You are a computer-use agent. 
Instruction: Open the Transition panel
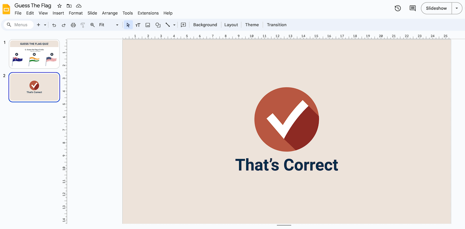coord(277,25)
